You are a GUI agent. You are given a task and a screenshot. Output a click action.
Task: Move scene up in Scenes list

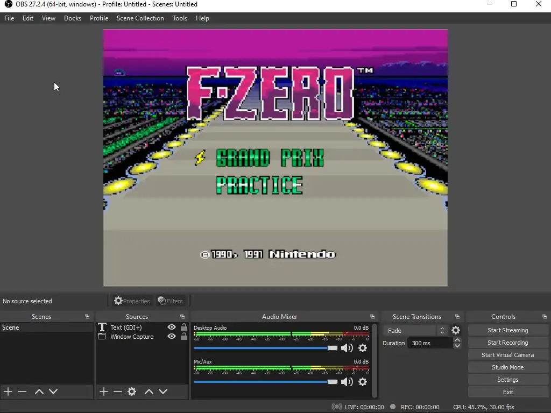pos(39,391)
